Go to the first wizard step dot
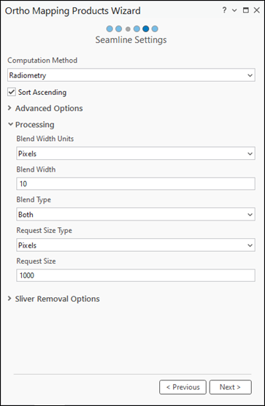The height and width of the screenshot is (406, 265). coord(110,28)
